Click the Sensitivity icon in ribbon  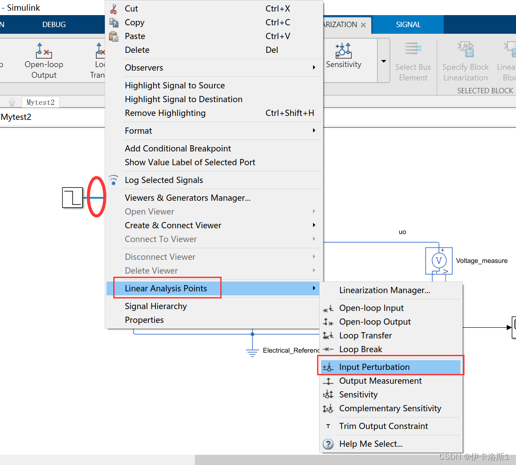(343, 50)
